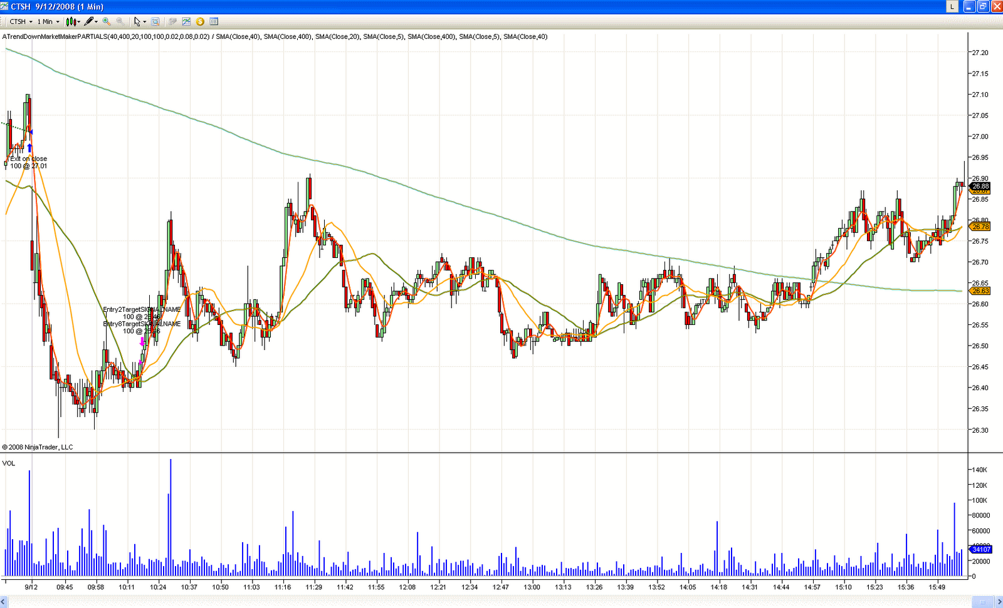Image resolution: width=1003 pixels, height=608 pixels.
Task: Click the 15:49 time axis label
Action: point(937,587)
